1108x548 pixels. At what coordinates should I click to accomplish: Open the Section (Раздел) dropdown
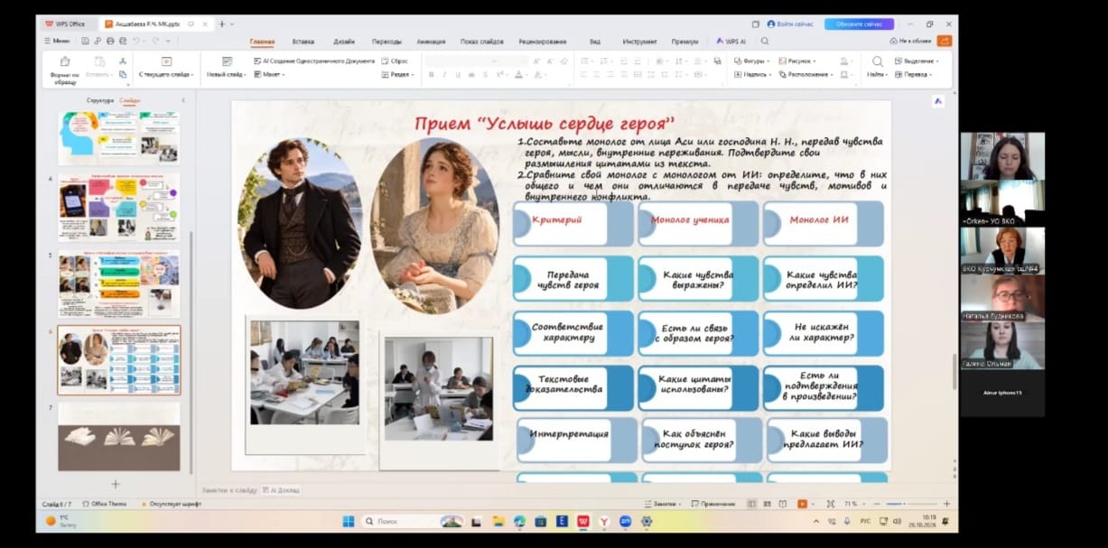(x=398, y=74)
